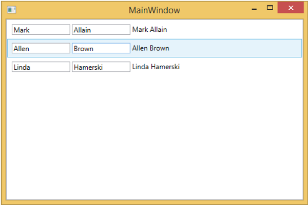Click the text box containing Brown
Image resolution: width=308 pixels, height=205 pixels.
click(x=101, y=48)
